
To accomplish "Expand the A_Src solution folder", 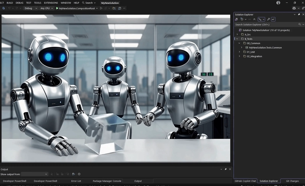I will (237, 34).
